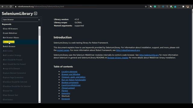Click the smiley icon beside SeleniumLibrary title
This screenshot has height=108, width=193.
pyautogui.click(x=36, y=13)
